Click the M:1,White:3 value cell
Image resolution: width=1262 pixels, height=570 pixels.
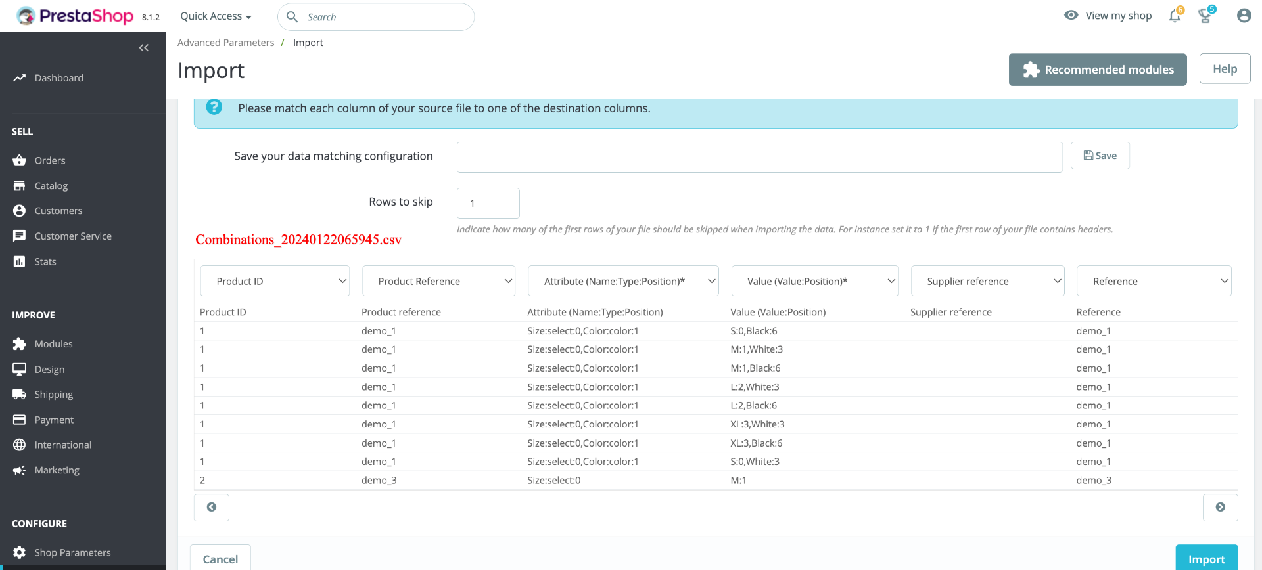[x=757, y=349]
